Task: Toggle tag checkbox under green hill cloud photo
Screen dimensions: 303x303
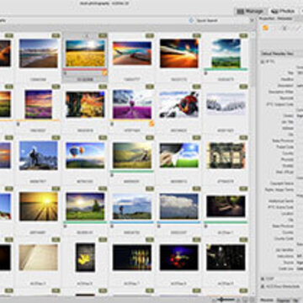Action: click(205, 73)
